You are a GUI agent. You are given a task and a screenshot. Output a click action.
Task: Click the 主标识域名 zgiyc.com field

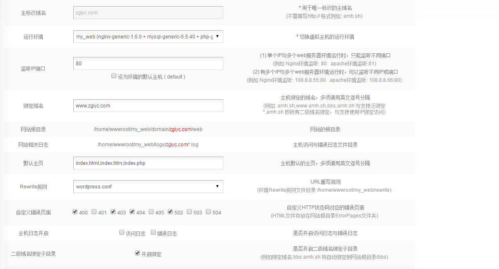148,12
